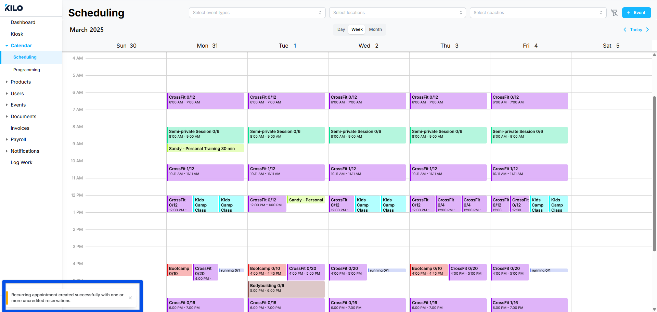Go to previous week arrow
Viewport: 657px width, 312px height.
[x=625, y=30]
